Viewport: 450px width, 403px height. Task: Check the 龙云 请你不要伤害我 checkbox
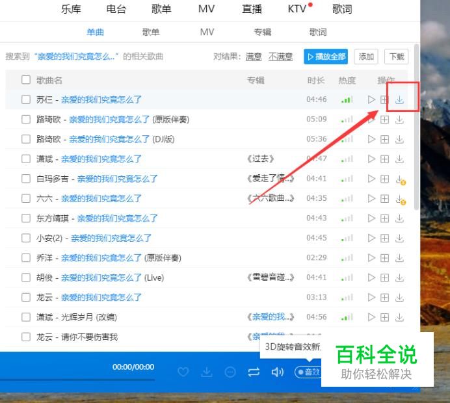click(26, 337)
